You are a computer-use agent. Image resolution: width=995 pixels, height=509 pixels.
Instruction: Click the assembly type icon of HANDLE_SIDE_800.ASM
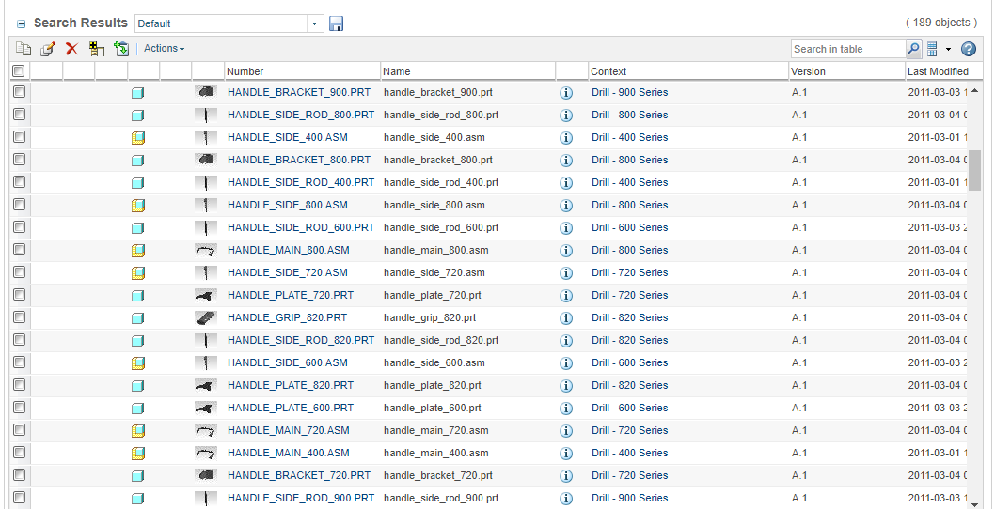(137, 206)
